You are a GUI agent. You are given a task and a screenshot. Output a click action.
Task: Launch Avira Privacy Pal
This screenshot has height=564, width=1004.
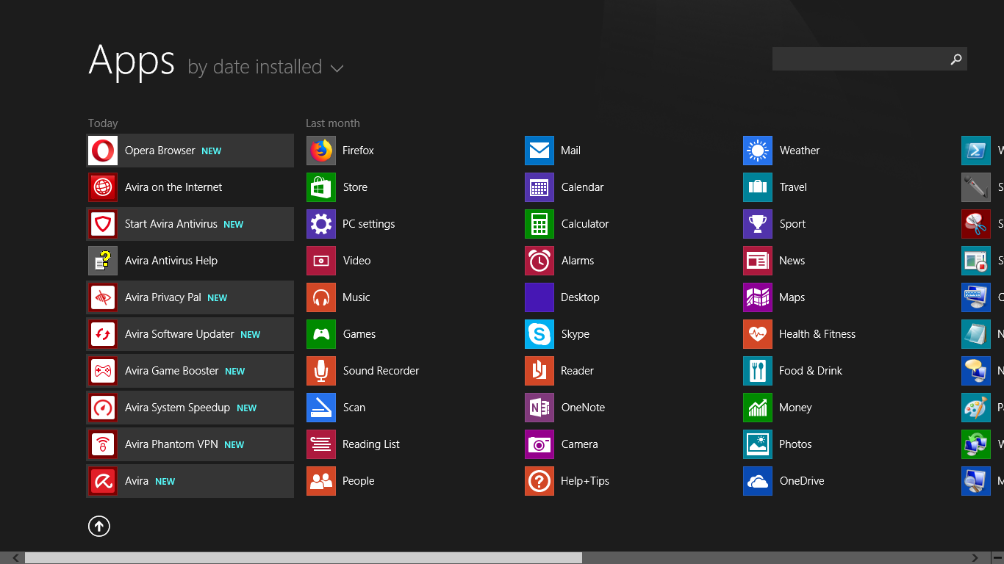point(190,297)
